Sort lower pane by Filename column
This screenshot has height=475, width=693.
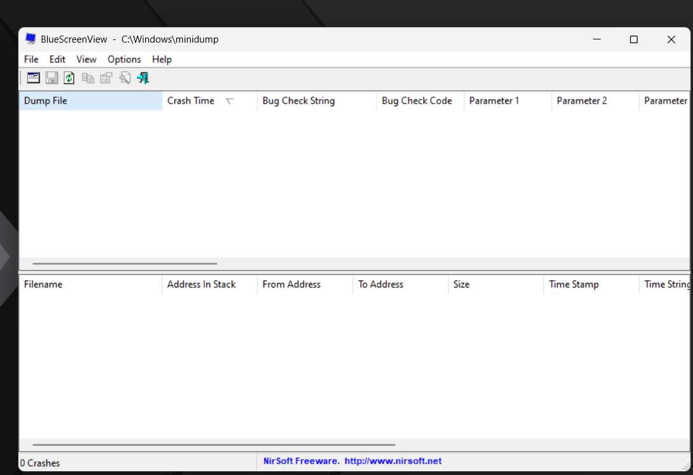click(90, 284)
